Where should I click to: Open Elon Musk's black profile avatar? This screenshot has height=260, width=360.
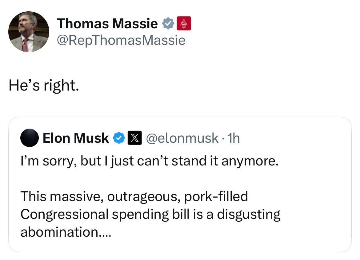pos(29,138)
